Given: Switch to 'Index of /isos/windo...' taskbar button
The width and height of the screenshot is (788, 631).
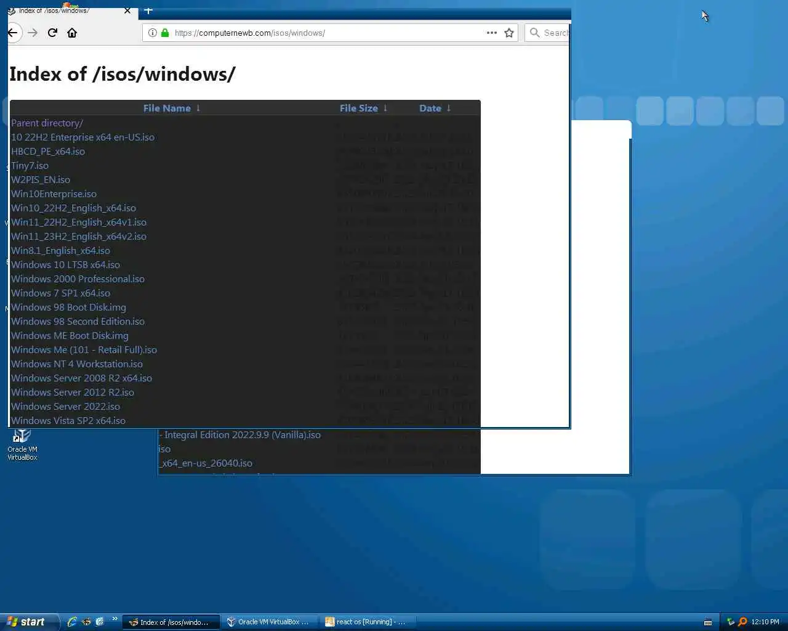Looking at the screenshot, I should click(171, 622).
